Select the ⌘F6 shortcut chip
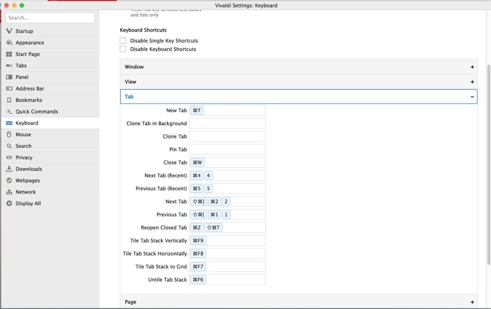This screenshot has width=491, height=309. (198, 279)
